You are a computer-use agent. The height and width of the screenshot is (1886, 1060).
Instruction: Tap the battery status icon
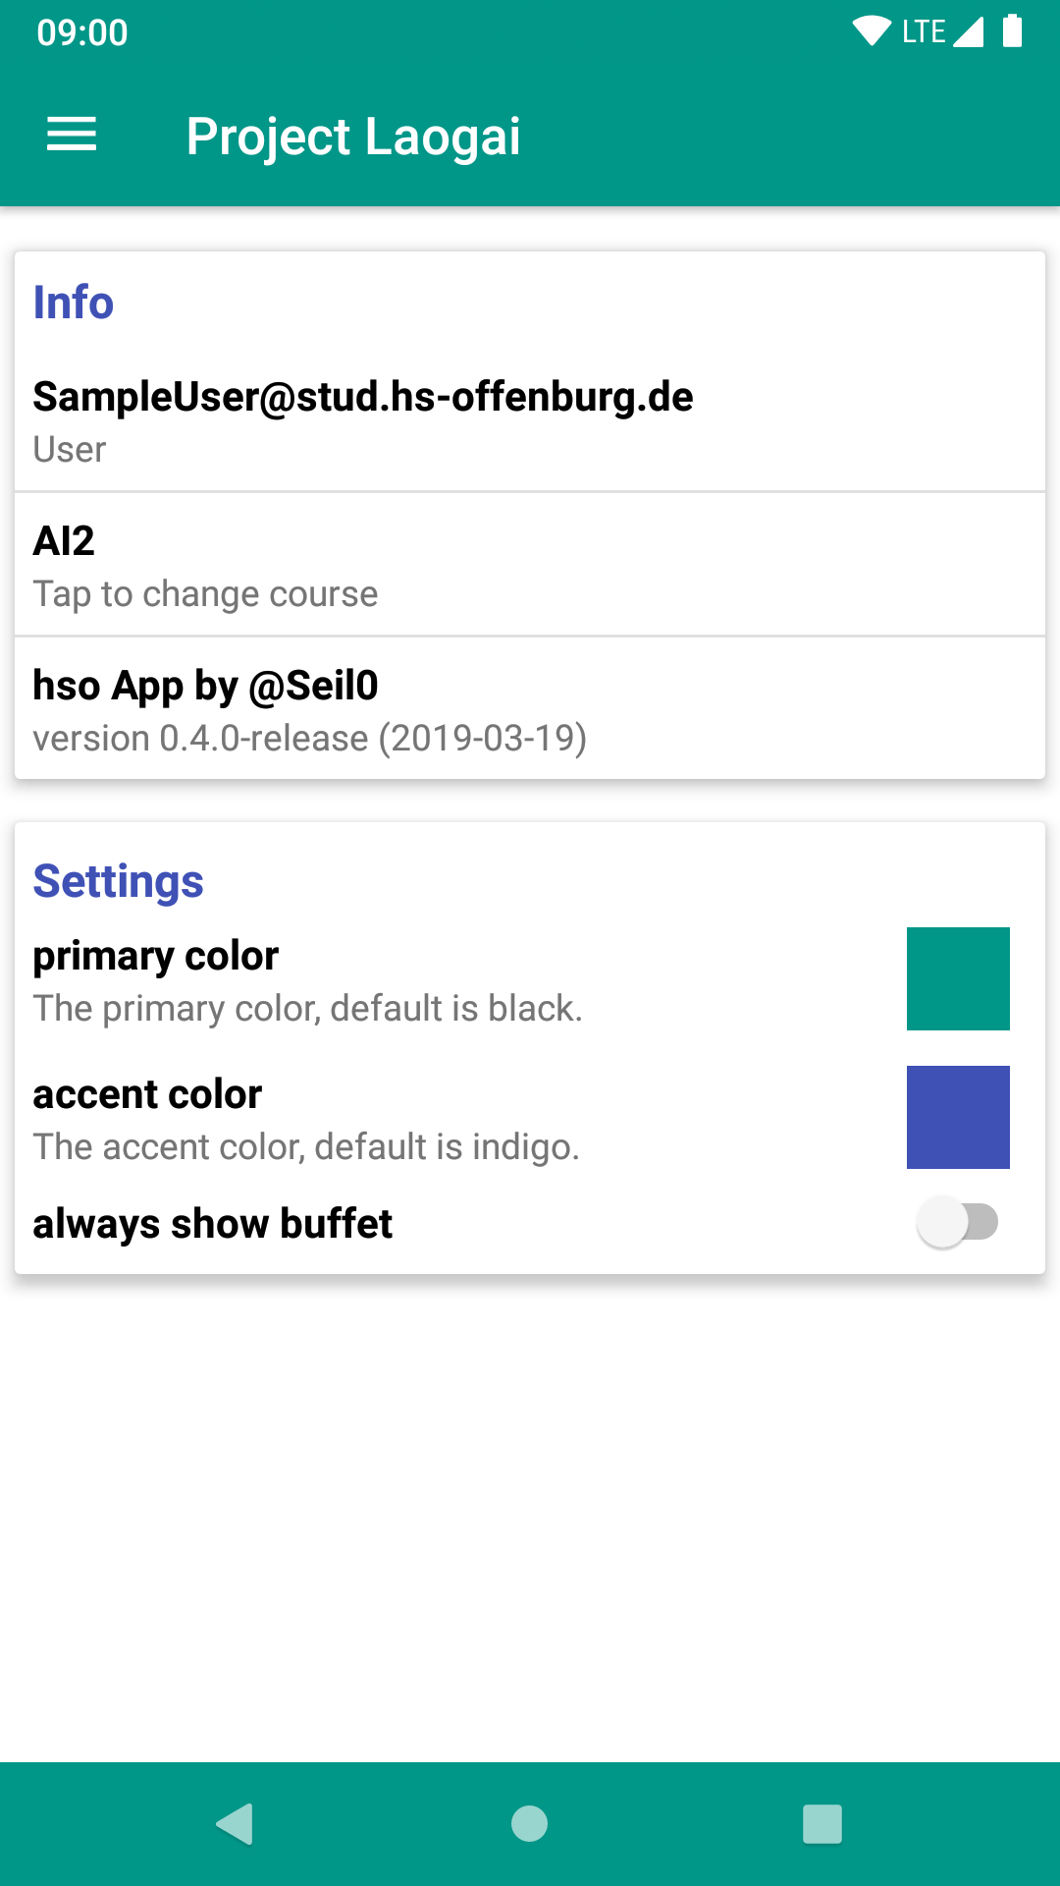tap(1012, 31)
